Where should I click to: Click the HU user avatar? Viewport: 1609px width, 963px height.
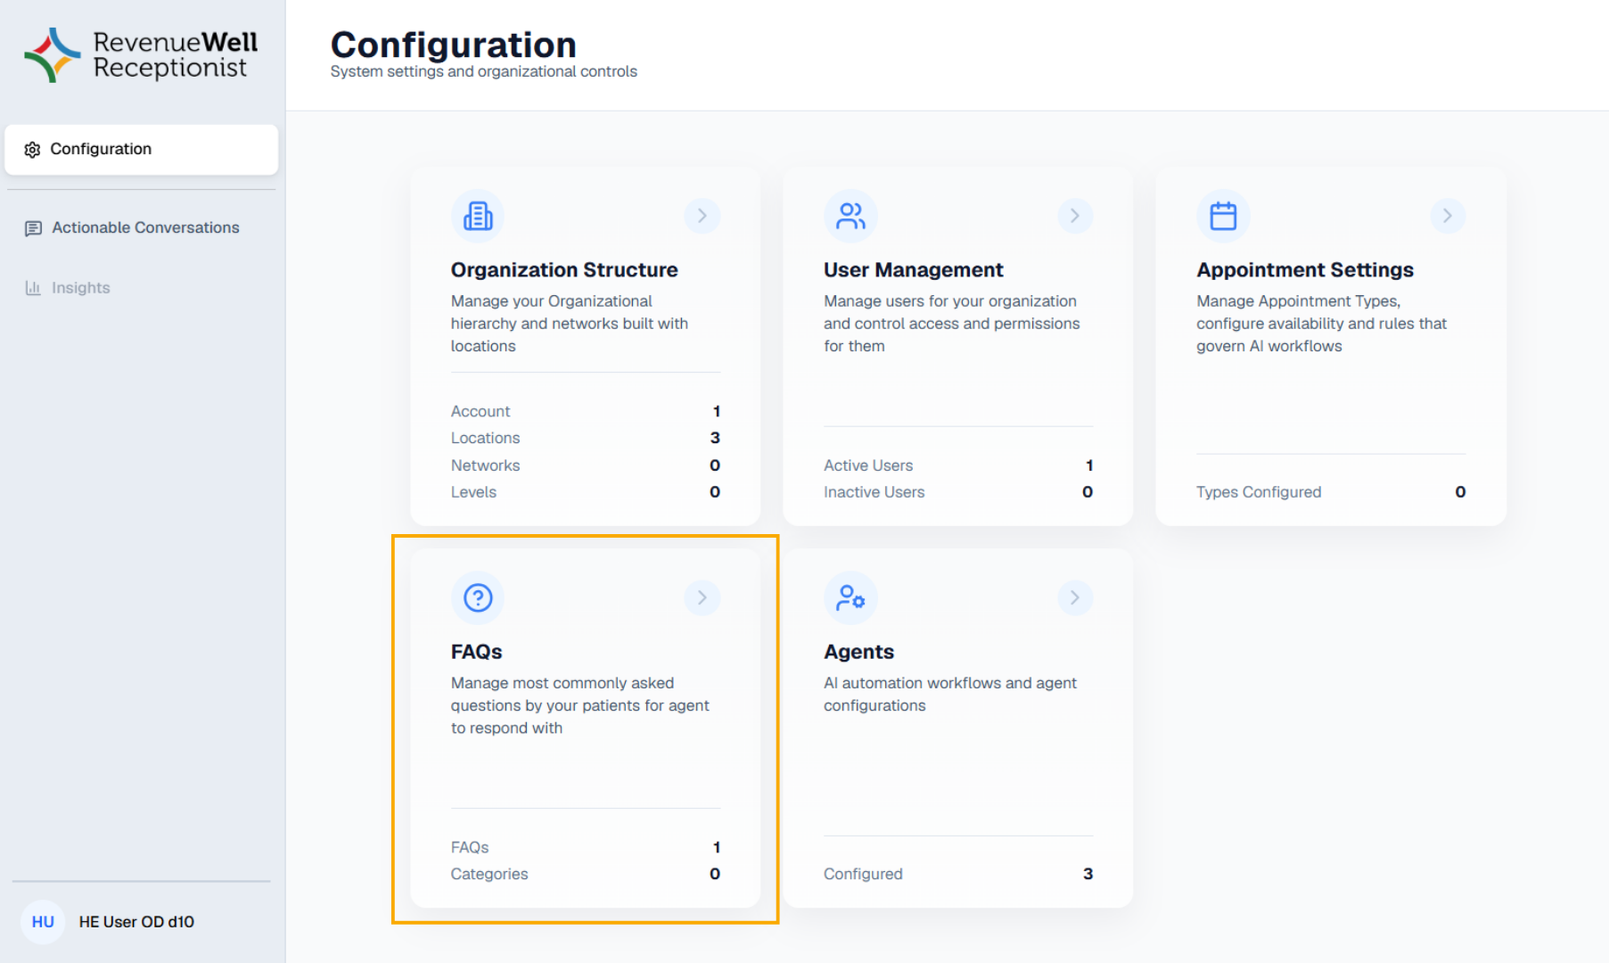point(42,922)
